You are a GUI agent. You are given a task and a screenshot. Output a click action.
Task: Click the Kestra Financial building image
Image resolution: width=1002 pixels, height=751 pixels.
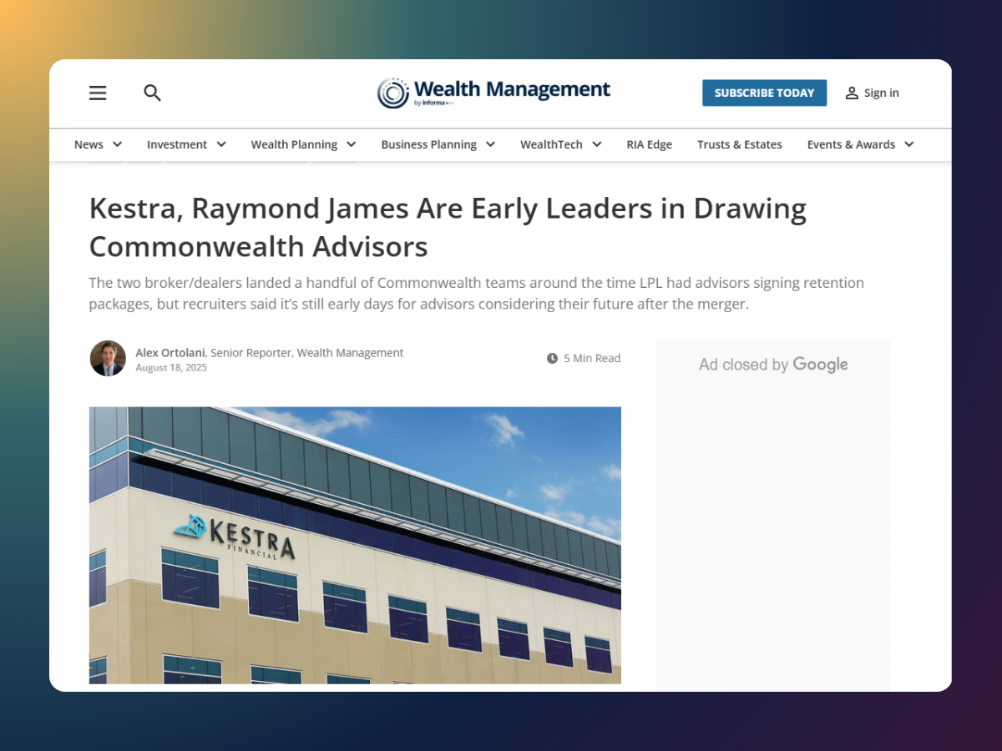pyautogui.click(x=355, y=546)
